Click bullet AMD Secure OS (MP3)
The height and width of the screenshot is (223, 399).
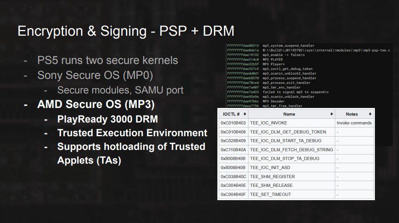(96, 105)
